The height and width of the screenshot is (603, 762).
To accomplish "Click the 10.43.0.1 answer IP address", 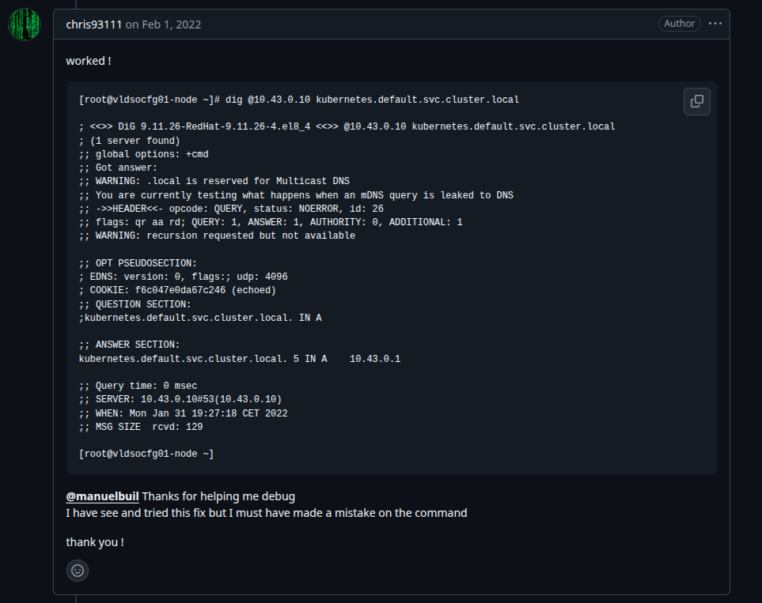I will click(375, 359).
